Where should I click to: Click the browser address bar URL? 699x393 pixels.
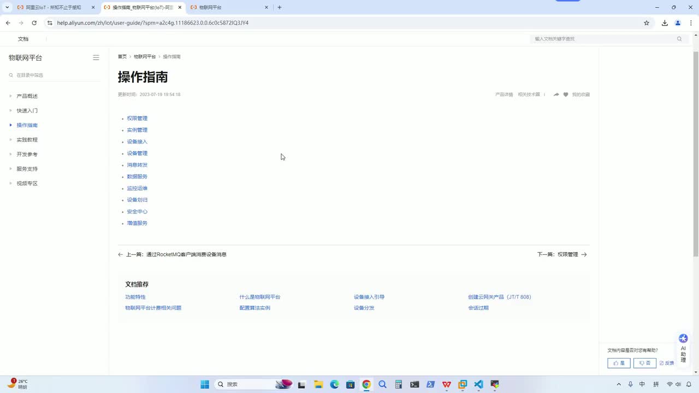pyautogui.click(x=153, y=23)
